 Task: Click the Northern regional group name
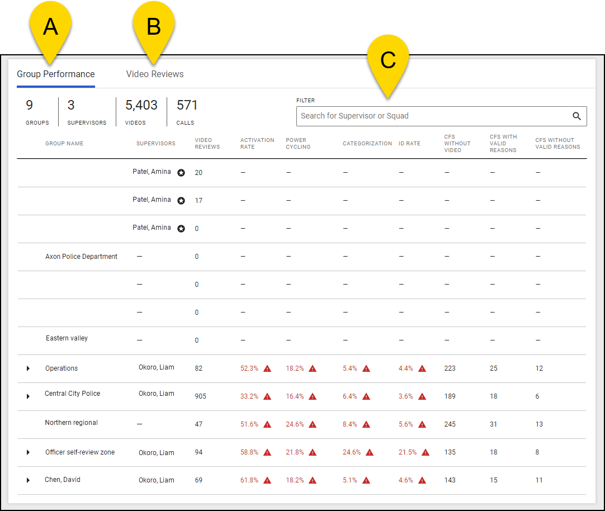pos(71,423)
